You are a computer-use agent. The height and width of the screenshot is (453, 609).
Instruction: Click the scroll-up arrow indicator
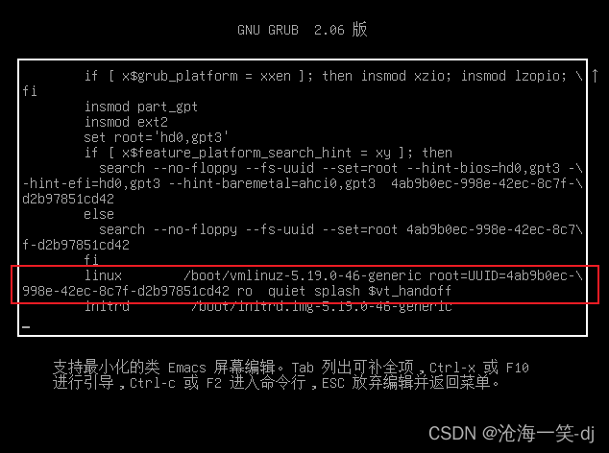pos(595,76)
